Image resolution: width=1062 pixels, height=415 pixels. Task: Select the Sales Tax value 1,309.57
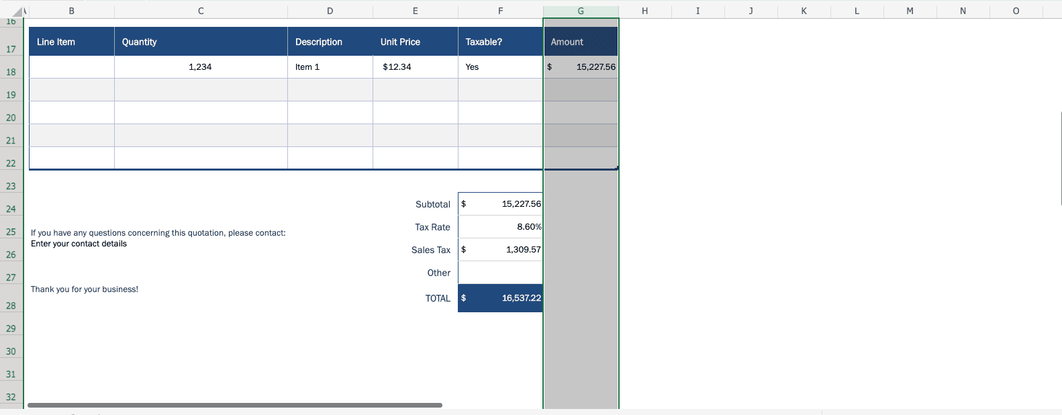[x=500, y=250]
